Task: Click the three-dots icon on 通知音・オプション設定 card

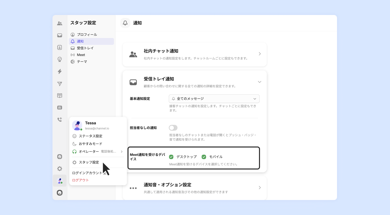Action: tap(133, 188)
